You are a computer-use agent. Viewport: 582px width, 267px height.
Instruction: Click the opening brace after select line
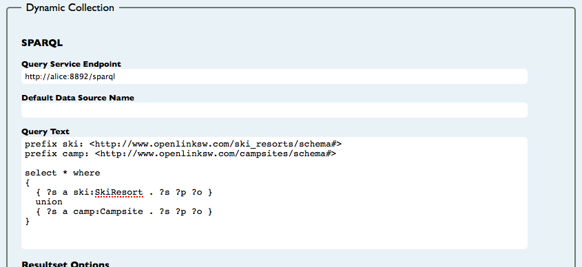tap(28, 183)
